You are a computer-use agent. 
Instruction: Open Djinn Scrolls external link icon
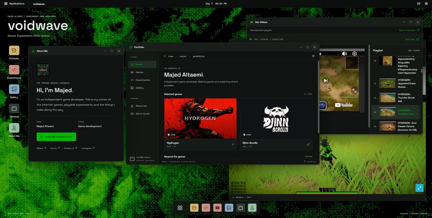click(x=308, y=145)
